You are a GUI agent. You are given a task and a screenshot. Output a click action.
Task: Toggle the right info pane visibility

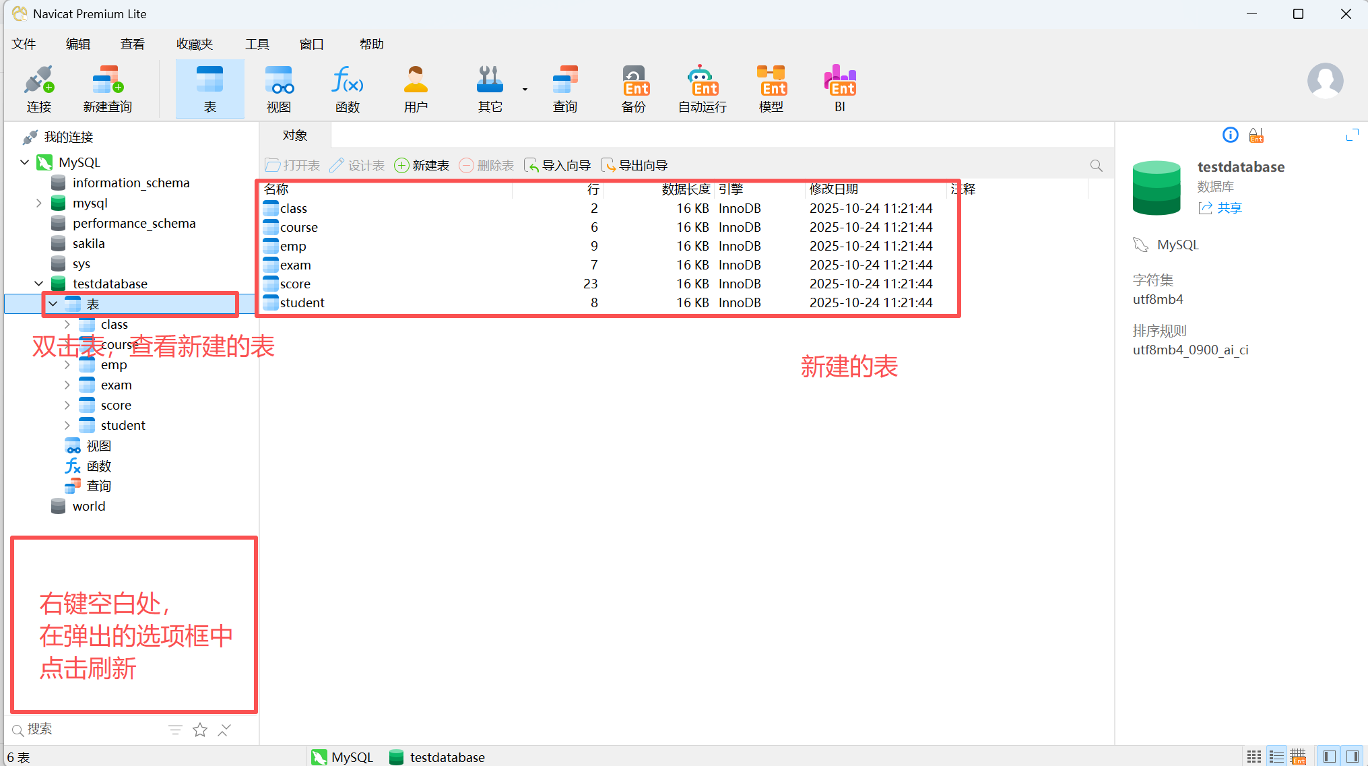tap(1352, 757)
